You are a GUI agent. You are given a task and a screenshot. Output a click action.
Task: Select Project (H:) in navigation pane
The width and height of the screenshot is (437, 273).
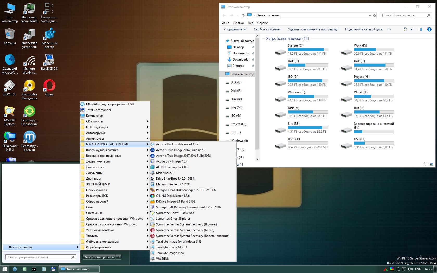point(238,124)
